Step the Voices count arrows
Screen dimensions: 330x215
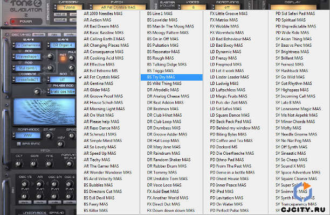pyautogui.click(x=179, y=8)
